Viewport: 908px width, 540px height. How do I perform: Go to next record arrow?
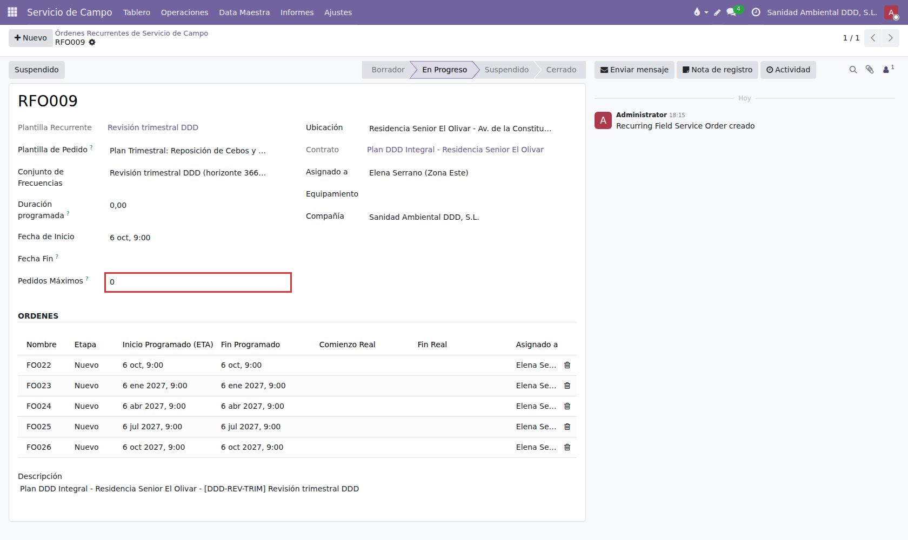pyautogui.click(x=891, y=38)
